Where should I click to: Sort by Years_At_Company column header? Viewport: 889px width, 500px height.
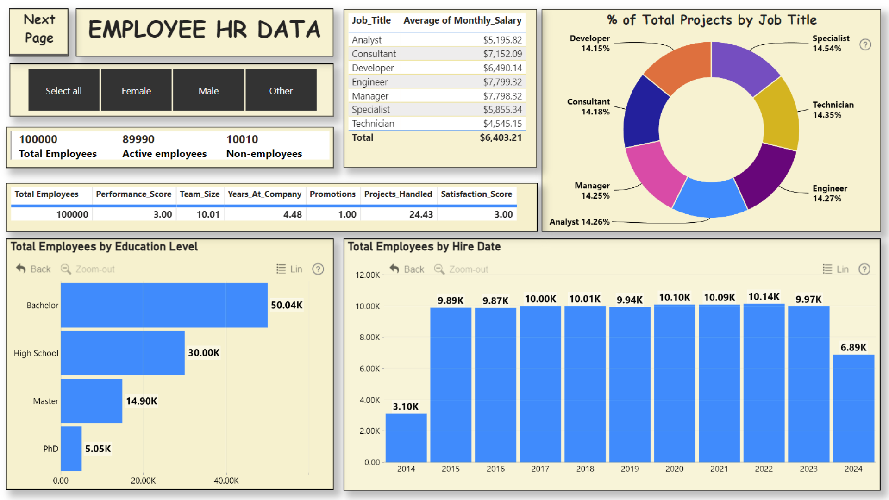click(264, 194)
